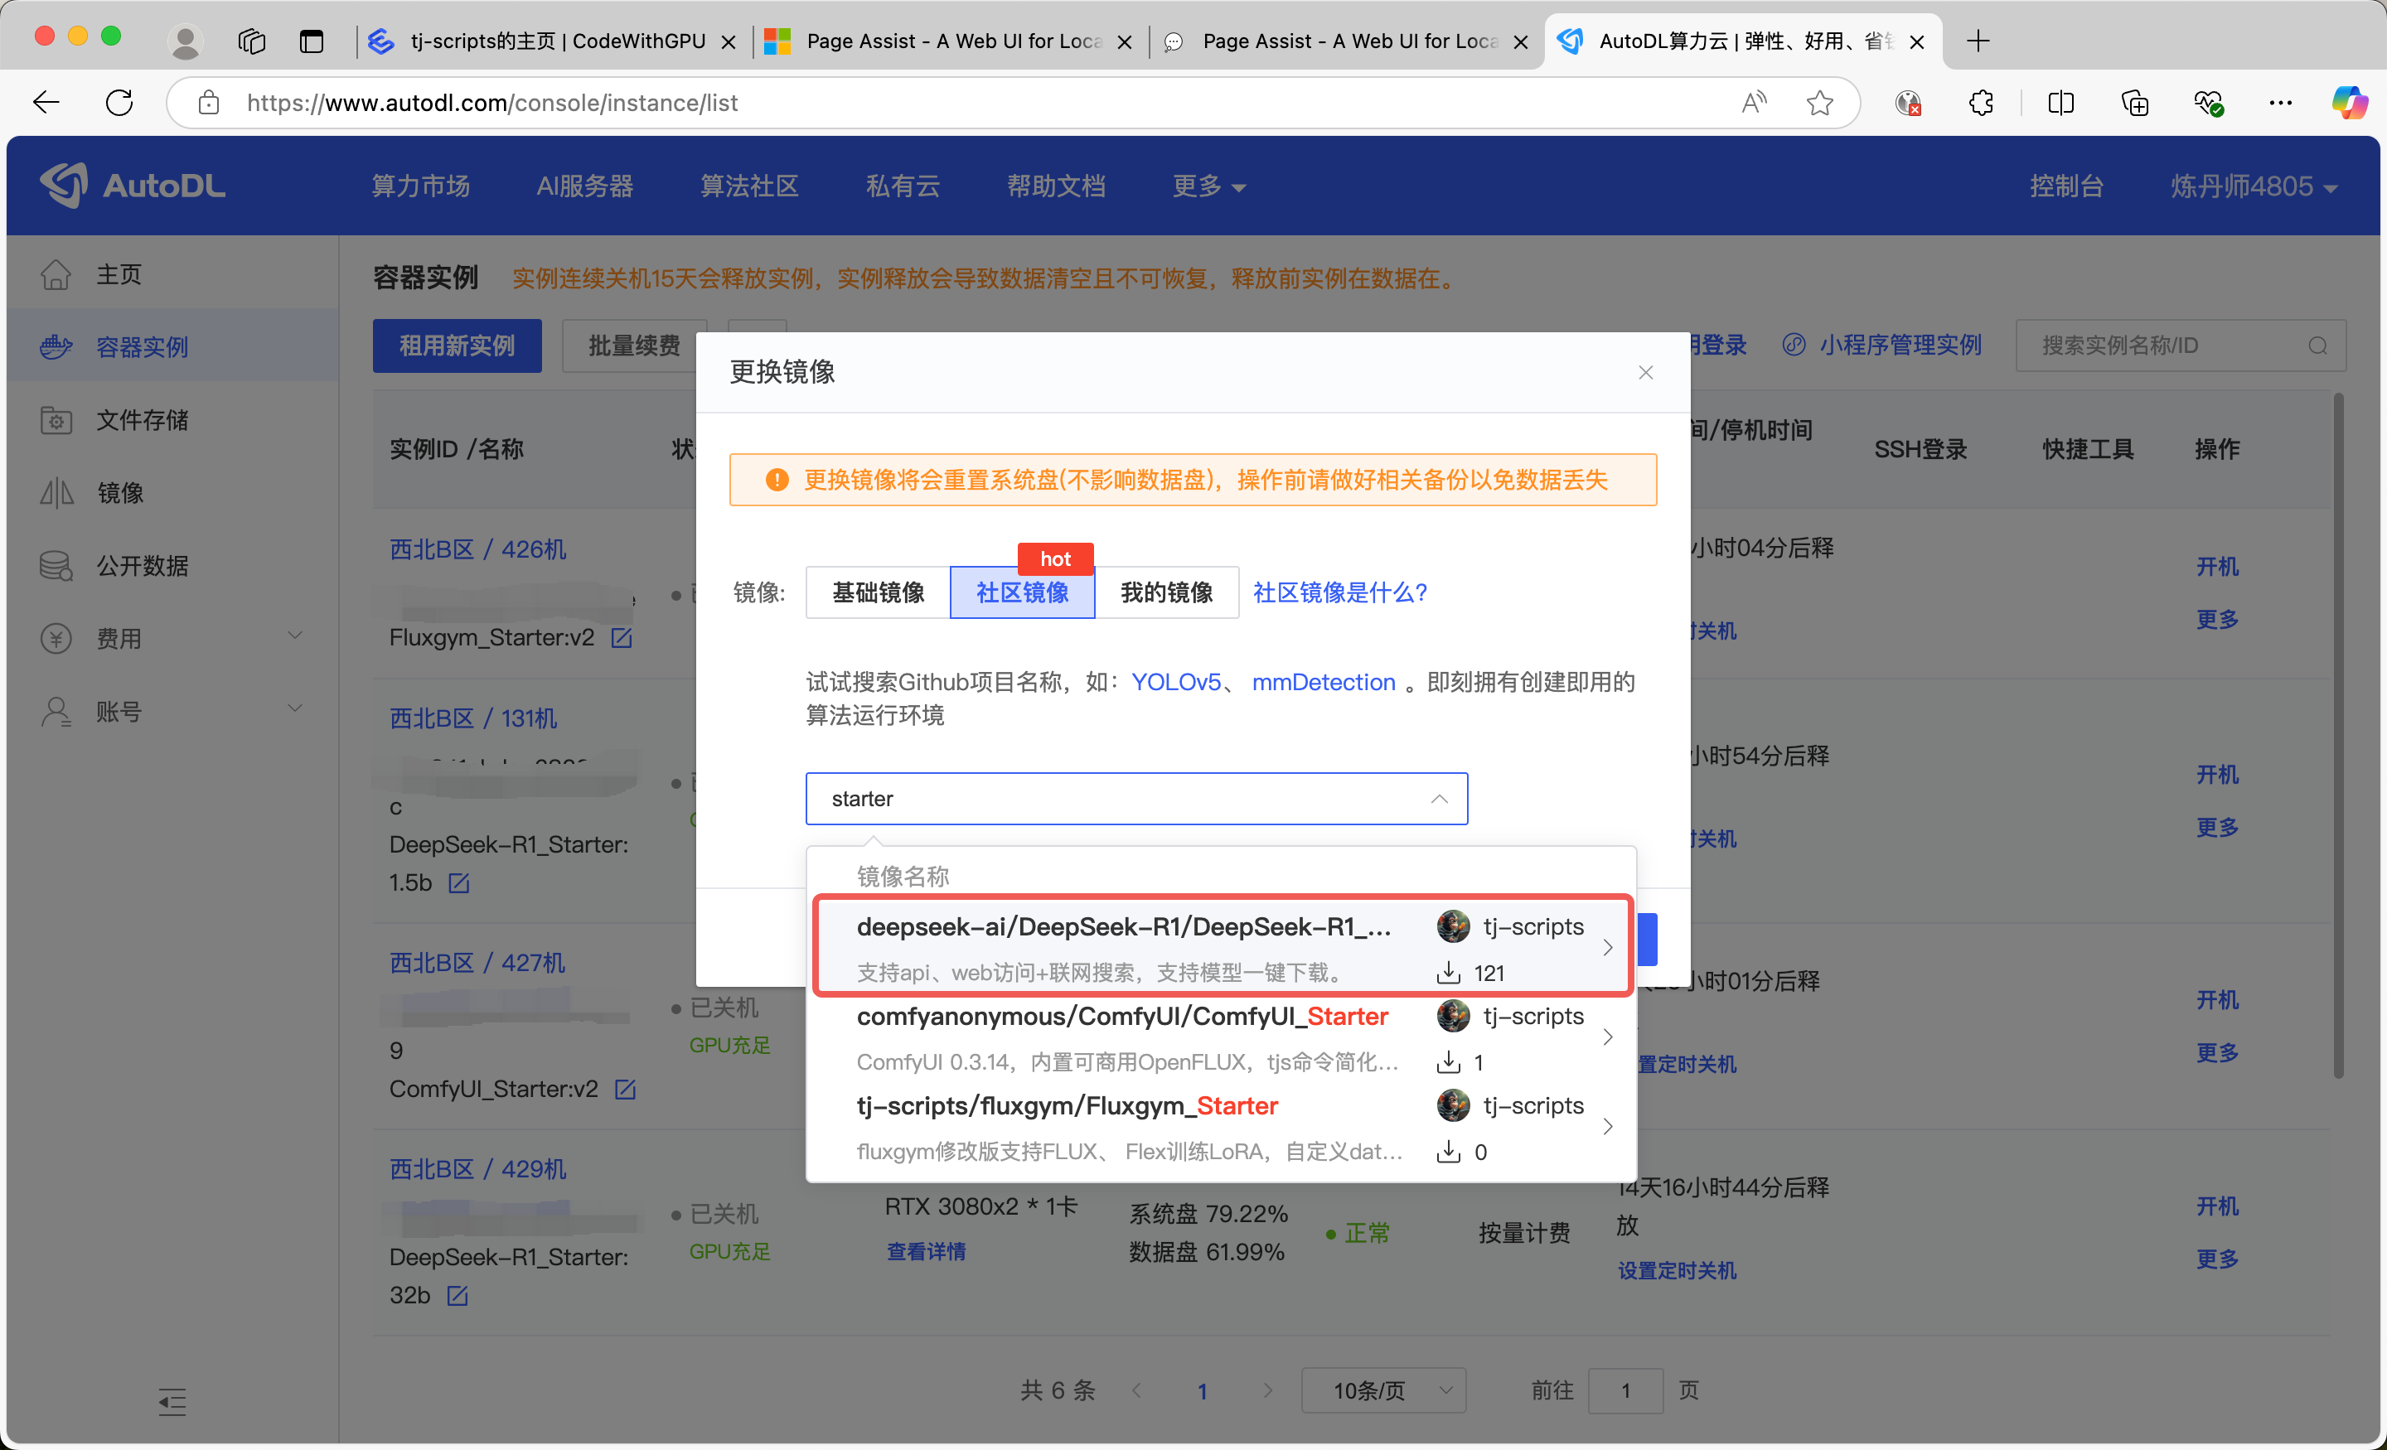The width and height of the screenshot is (2387, 1450).
Task: Expand Fluxgym_Starter image option chevron
Action: click(1607, 1127)
